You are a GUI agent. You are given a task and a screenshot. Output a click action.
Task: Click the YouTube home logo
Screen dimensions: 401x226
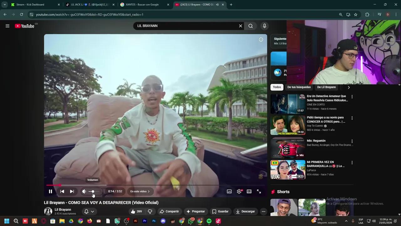click(24, 26)
